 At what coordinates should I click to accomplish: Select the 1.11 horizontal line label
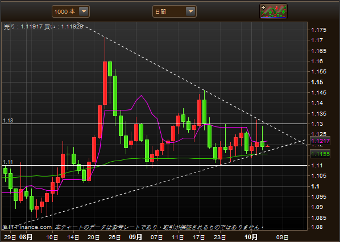(8, 162)
